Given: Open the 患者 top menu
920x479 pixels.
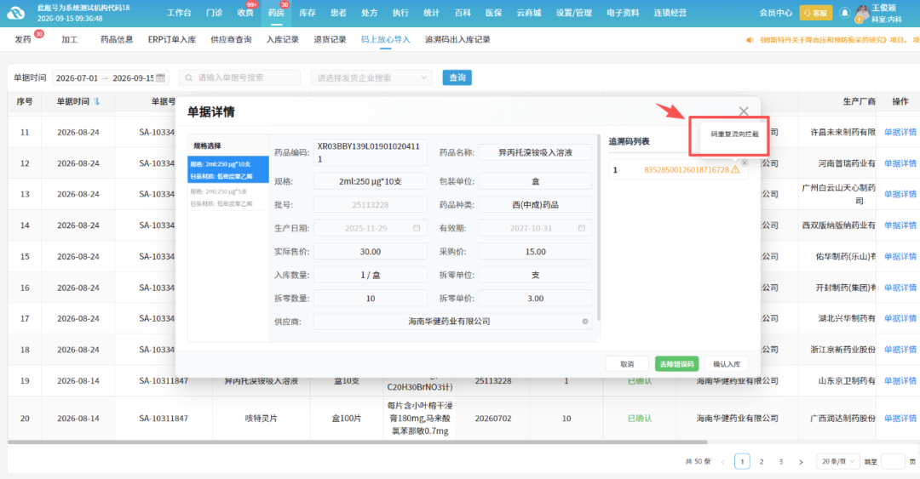Looking at the screenshot, I should click(x=338, y=13).
